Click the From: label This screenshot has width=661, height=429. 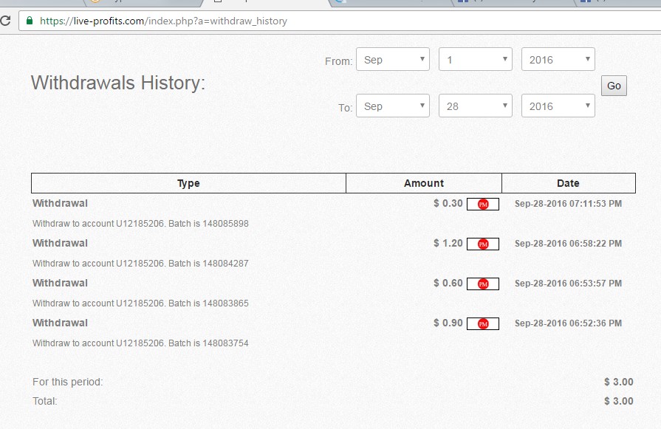click(x=338, y=61)
